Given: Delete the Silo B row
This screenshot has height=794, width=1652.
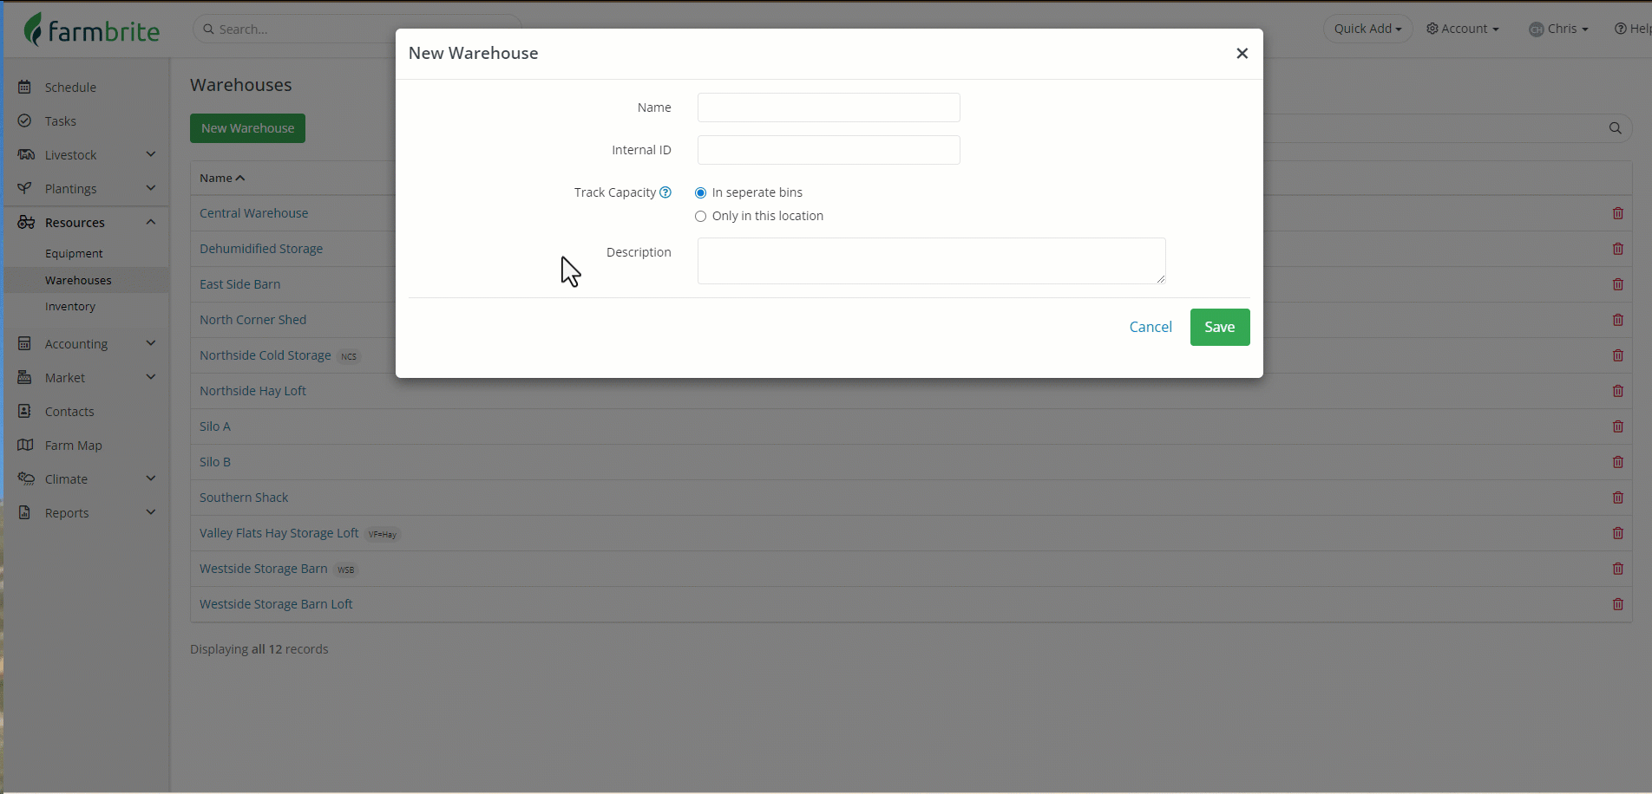Looking at the screenshot, I should [1618, 462].
